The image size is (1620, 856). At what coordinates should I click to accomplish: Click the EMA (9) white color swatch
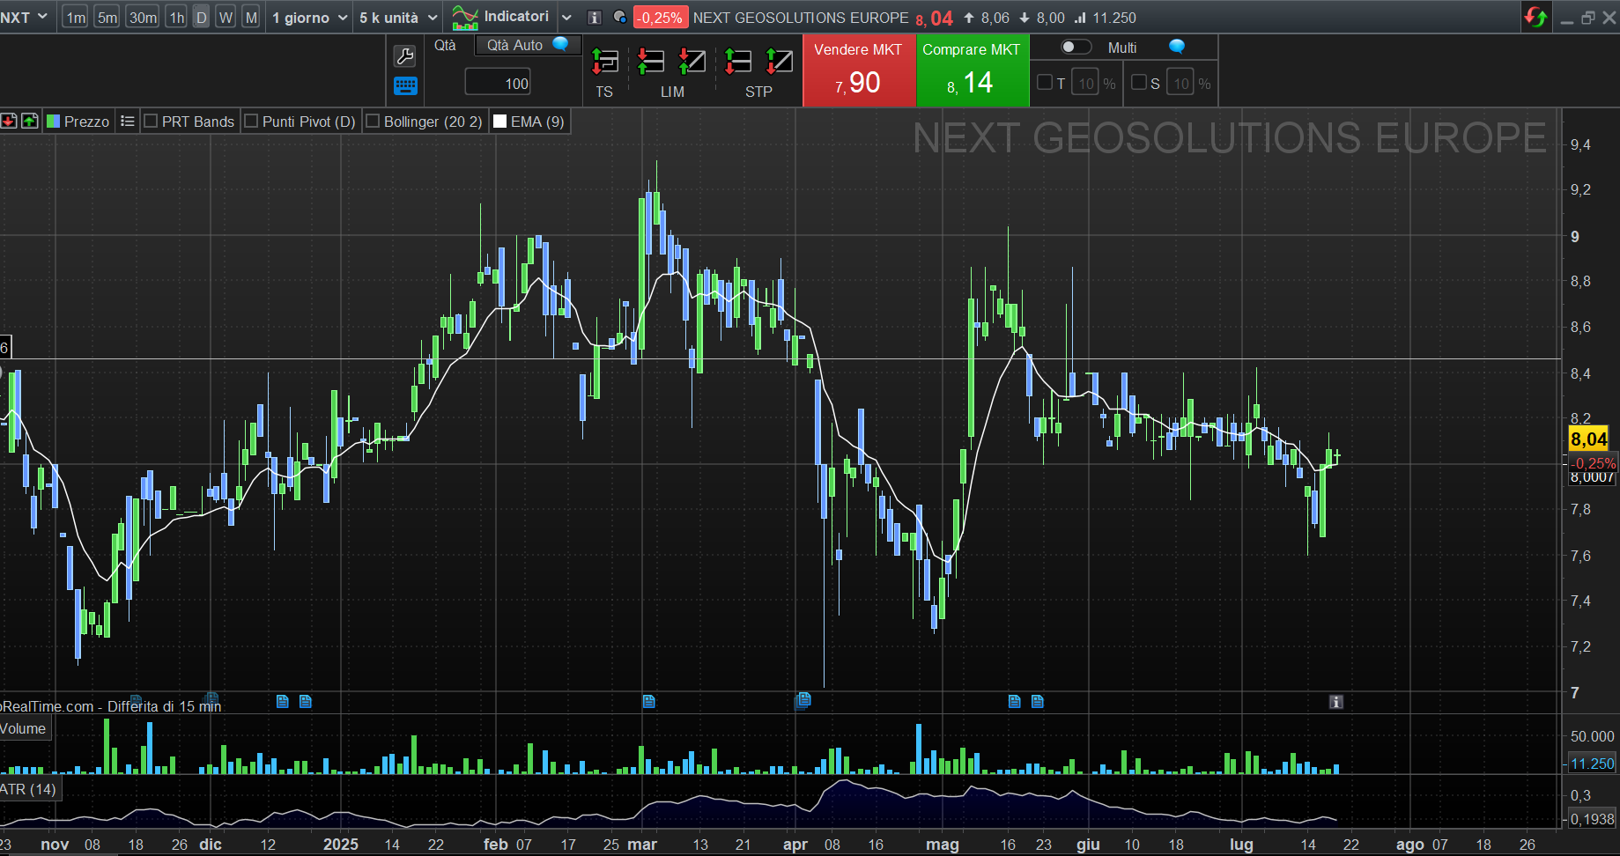(500, 122)
